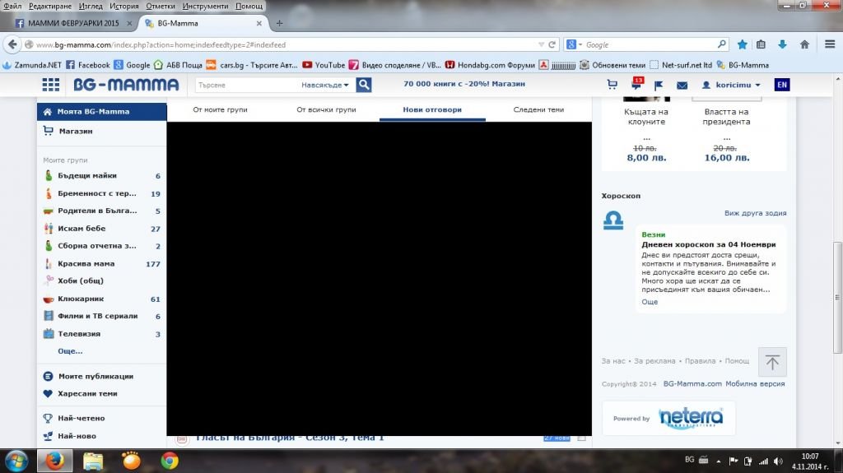
Task: Open a new browser tab with plus
Action: click(x=279, y=23)
